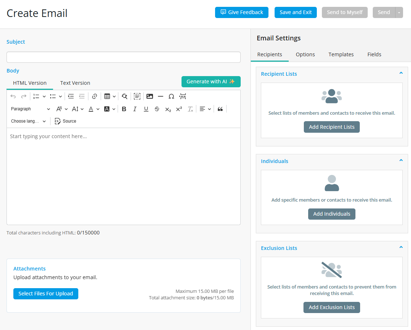Open the font family picker
This screenshot has height=330, width=411.
click(x=62, y=109)
